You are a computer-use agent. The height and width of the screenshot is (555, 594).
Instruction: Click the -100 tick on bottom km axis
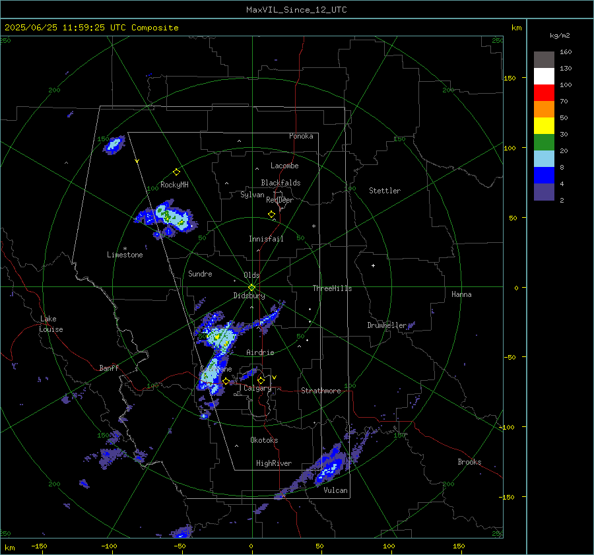(x=109, y=546)
